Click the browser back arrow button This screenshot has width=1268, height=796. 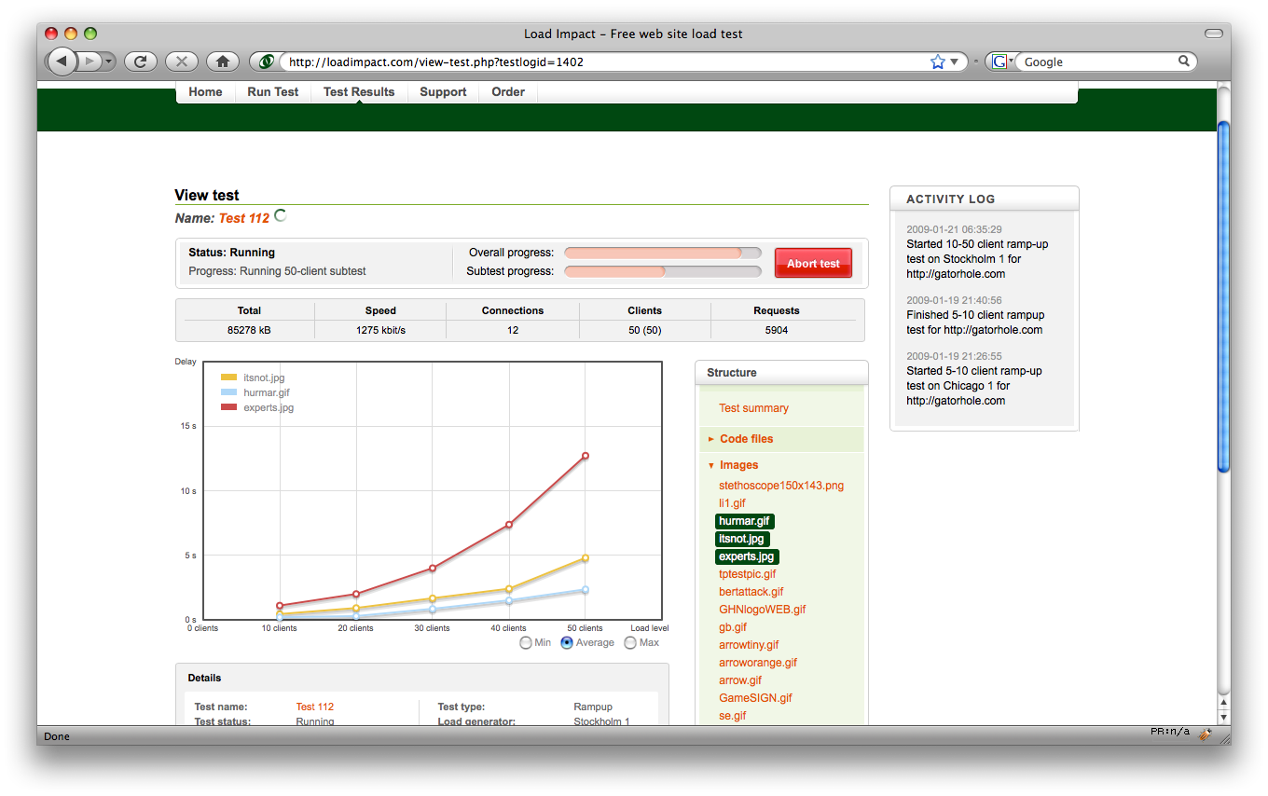(62, 62)
